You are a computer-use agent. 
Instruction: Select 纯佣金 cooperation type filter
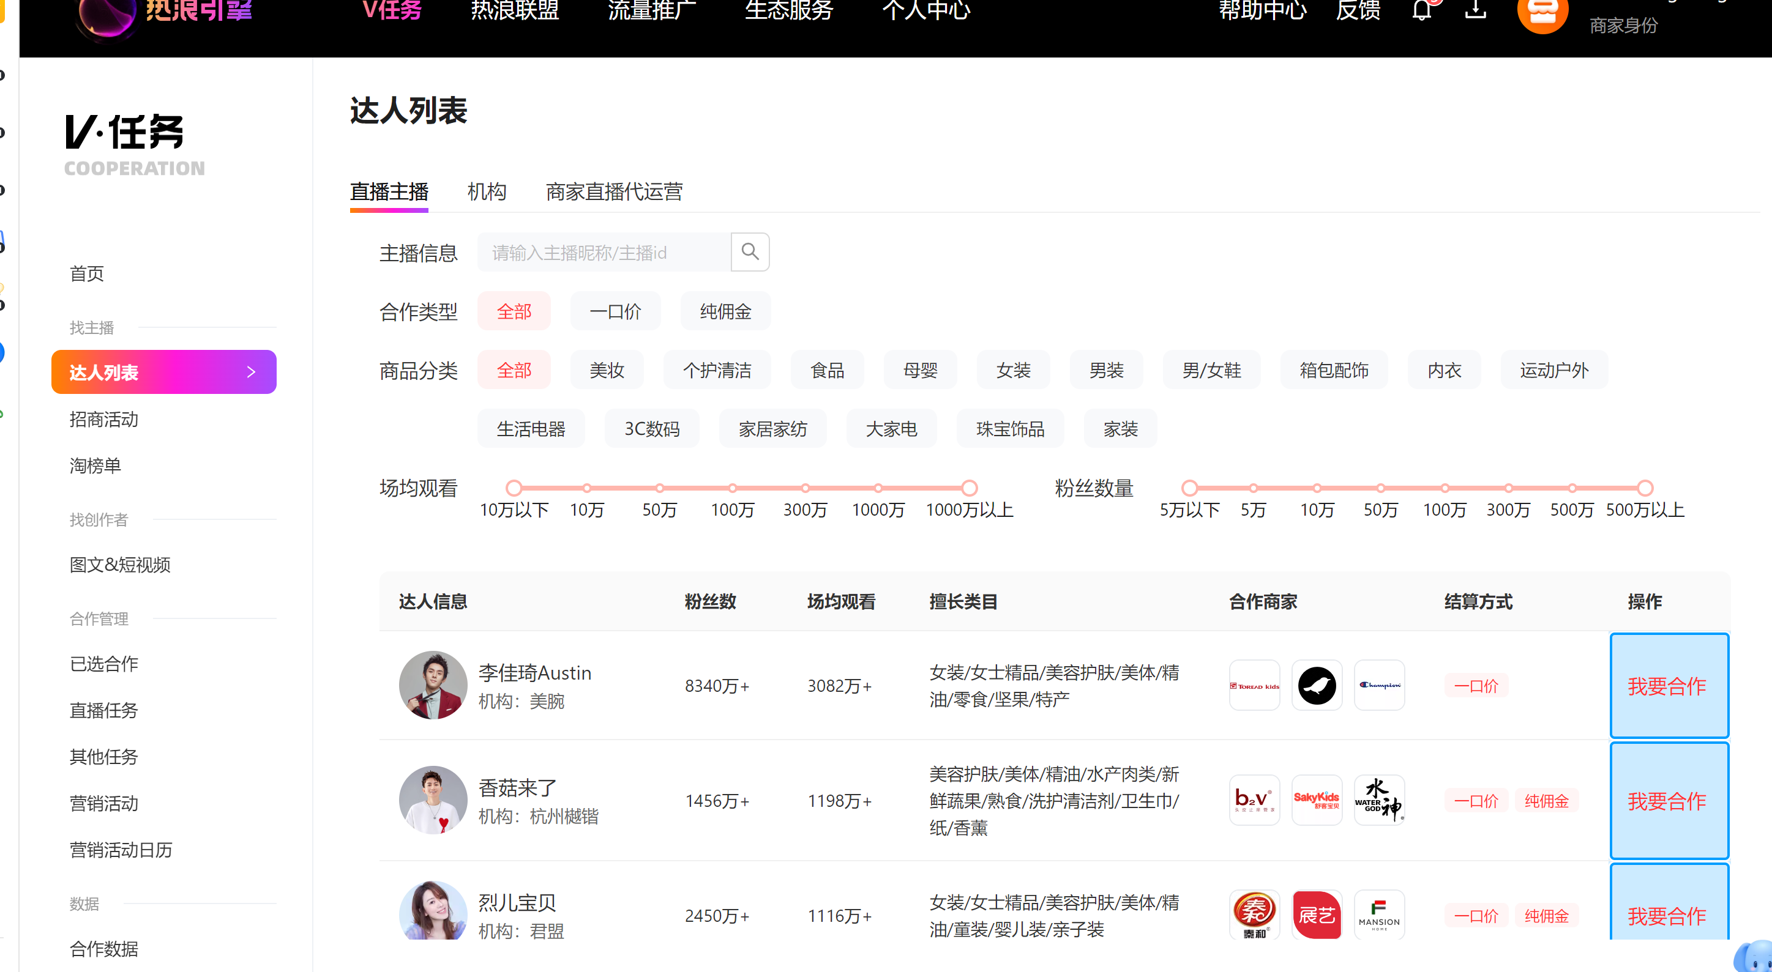725,311
